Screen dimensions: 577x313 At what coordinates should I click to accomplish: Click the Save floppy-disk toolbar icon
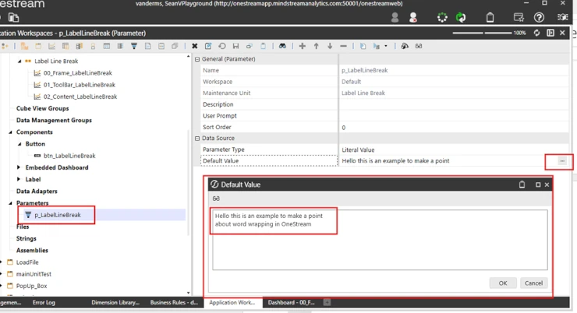point(236,46)
